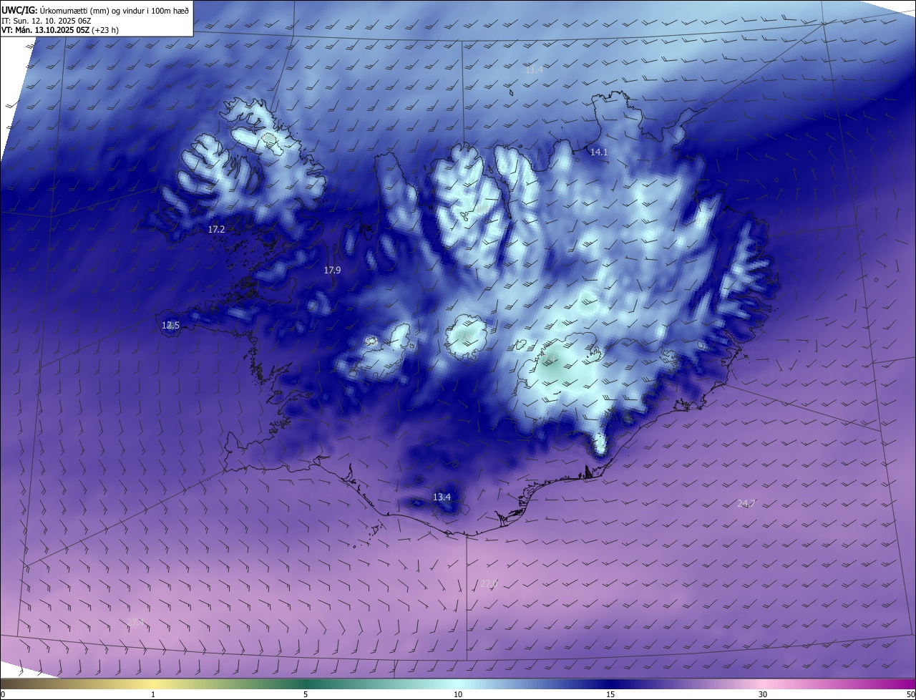This screenshot has height=700, width=916.
Task: Click the 17.2 value label in the Westfjords
Action: tap(216, 229)
